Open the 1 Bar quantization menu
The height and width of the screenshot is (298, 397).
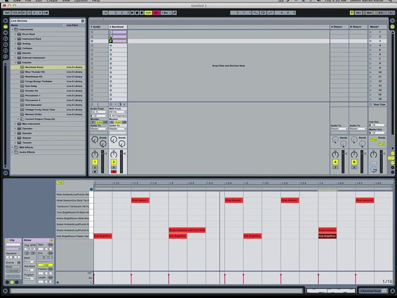tap(167, 13)
